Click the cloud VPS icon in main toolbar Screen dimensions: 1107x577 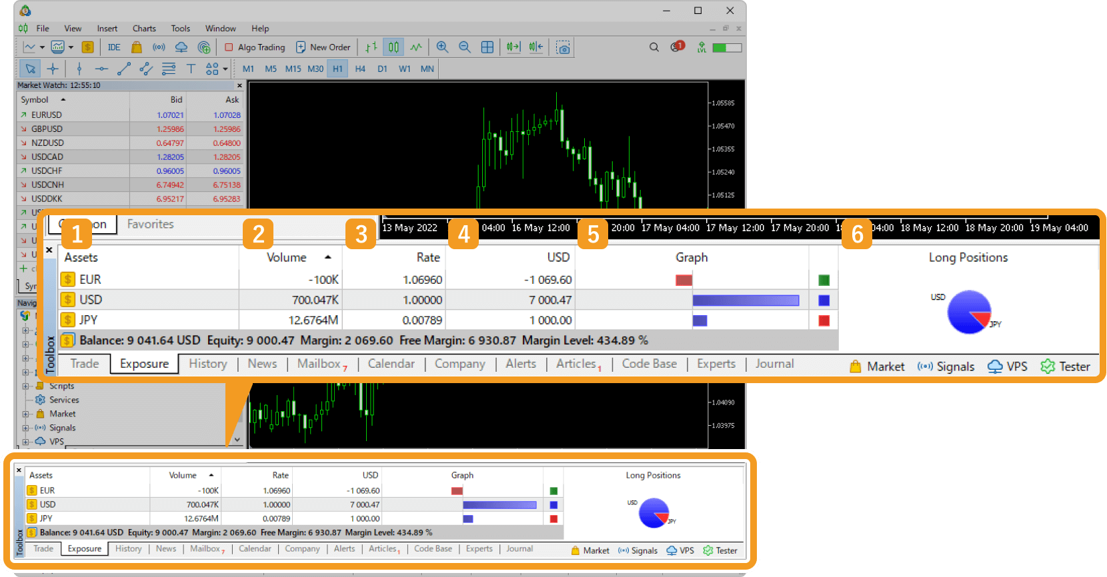point(181,47)
